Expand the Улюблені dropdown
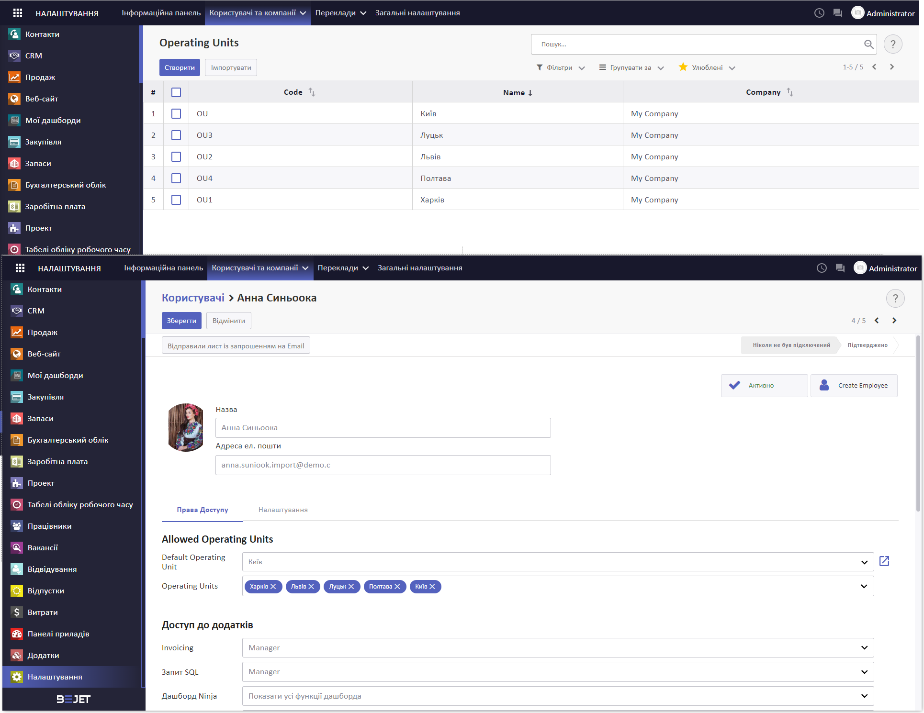Viewport: 924px width, 713px height. pyautogui.click(x=707, y=67)
